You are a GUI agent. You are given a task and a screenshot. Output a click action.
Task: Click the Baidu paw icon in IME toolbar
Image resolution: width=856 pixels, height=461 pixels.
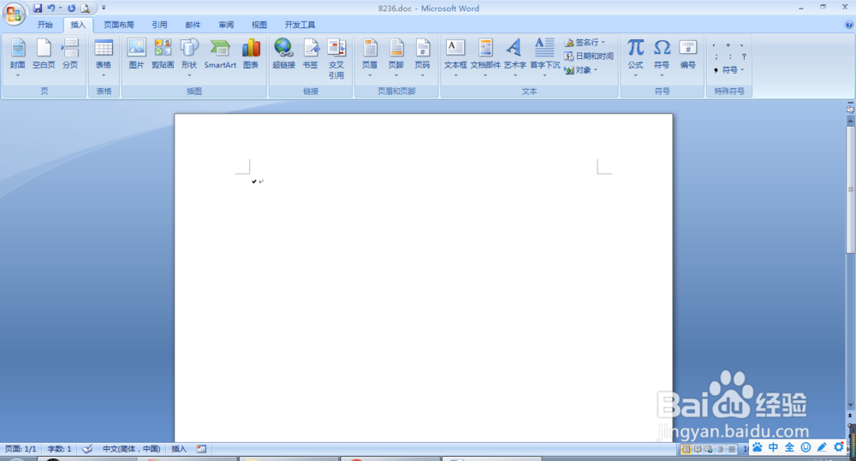click(x=758, y=447)
